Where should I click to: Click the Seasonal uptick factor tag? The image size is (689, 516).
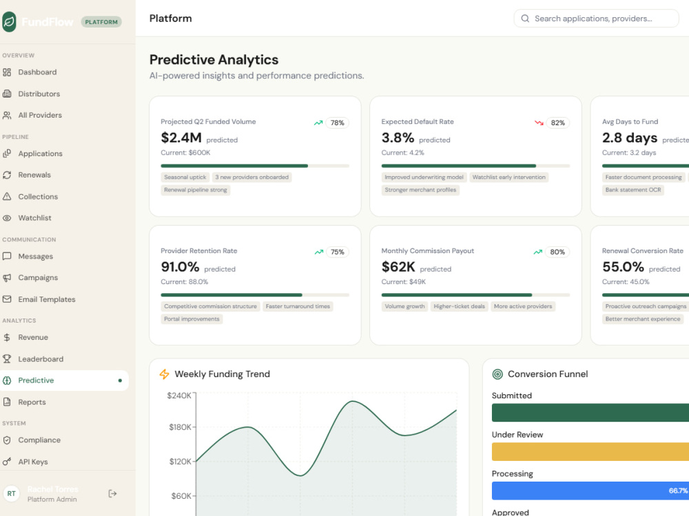(185, 178)
